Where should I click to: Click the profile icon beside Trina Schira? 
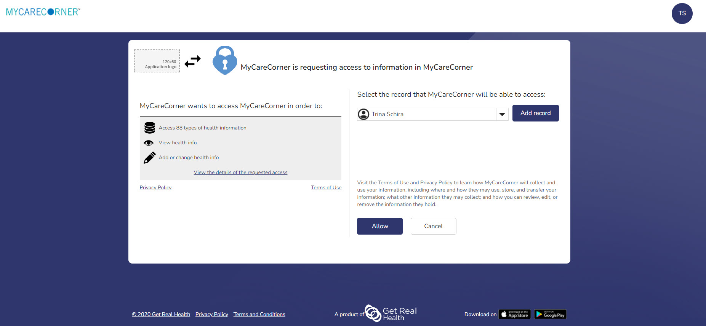(364, 114)
